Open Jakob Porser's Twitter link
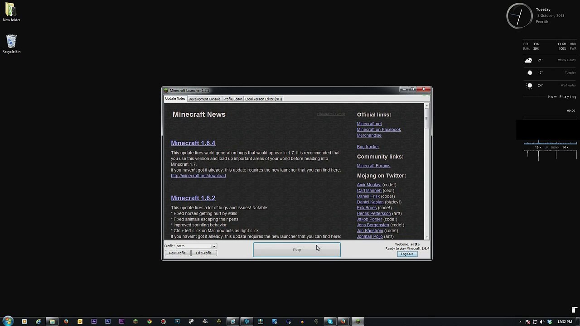Screen dimensions: 580x326 coord(369,219)
